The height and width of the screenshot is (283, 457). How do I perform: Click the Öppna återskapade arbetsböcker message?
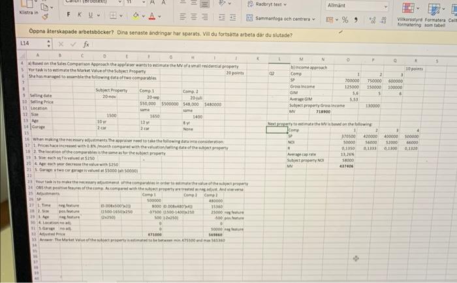(161, 33)
